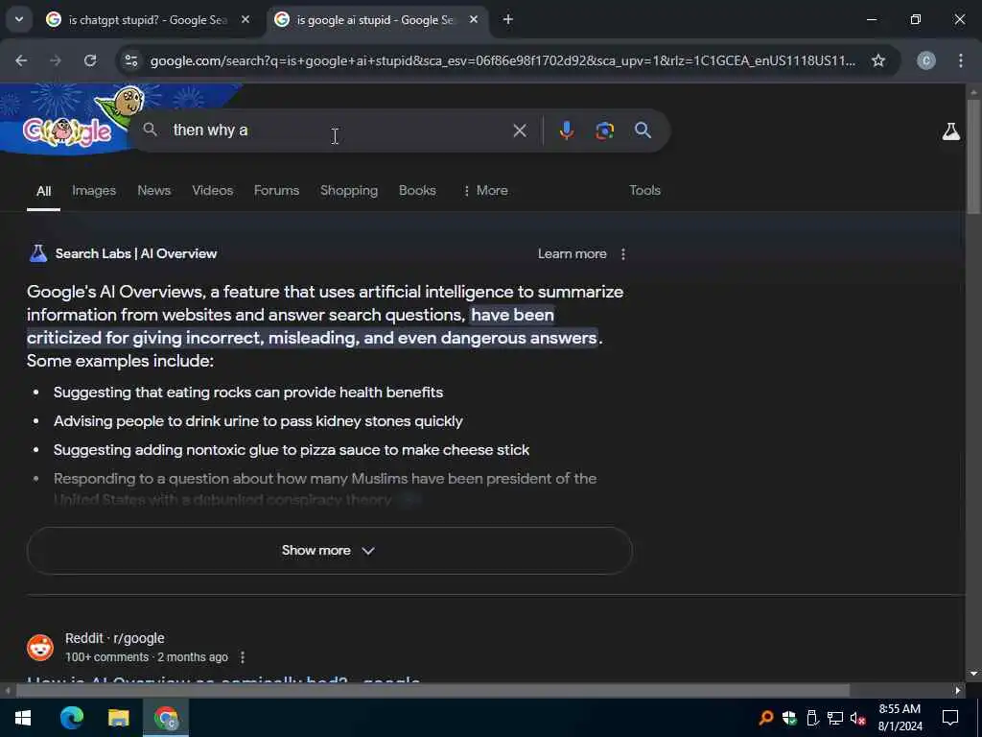Go forward with the forward arrow
982x737 pixels.
pyautogui.click(x=56, y=60)
